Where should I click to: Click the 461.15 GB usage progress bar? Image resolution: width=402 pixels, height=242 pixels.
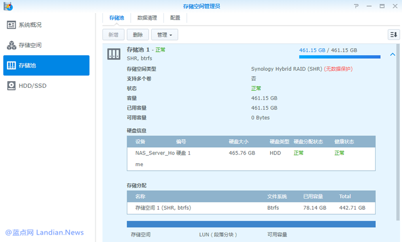pos(339,57)
